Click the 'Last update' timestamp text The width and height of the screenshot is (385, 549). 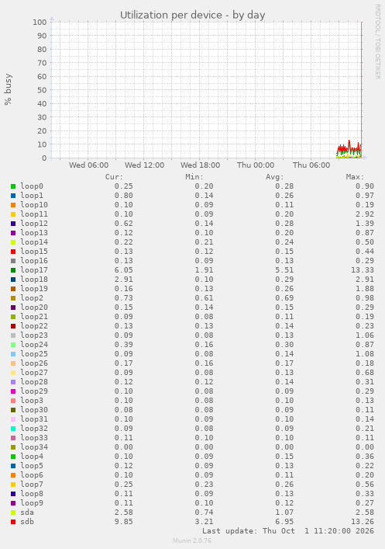[288, 531]
